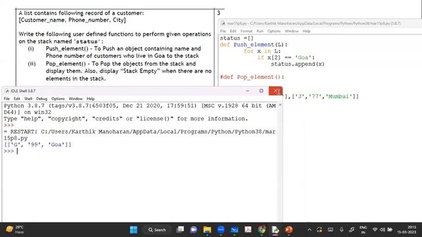Click the battery status tray icon
422x237 pixels.
pyautogui.click(x=390, y=230)
